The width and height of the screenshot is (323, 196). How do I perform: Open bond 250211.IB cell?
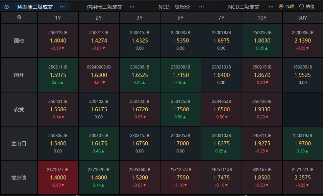point(58,75)
